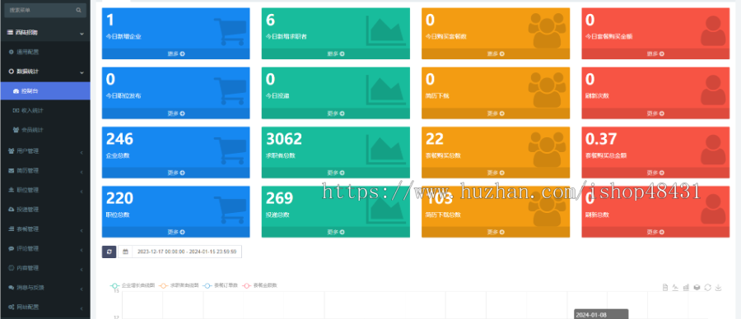Click the value 246 in 企业总数 card
Image resolution: width=741 pixels, height=319 pixels.
(x=119, y=139)
